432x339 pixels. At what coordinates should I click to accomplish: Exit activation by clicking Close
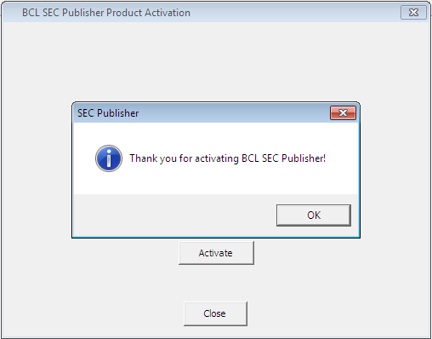point(215,313)
